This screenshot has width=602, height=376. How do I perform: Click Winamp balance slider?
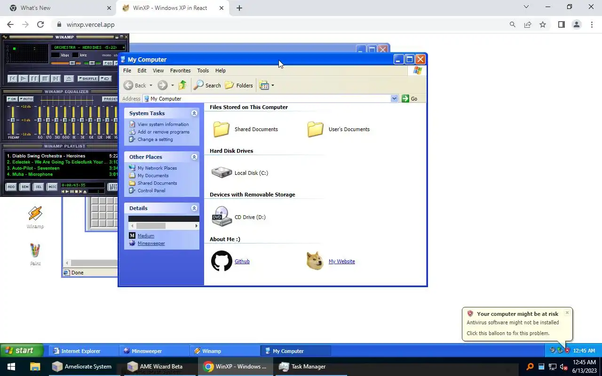click(92, 63)
